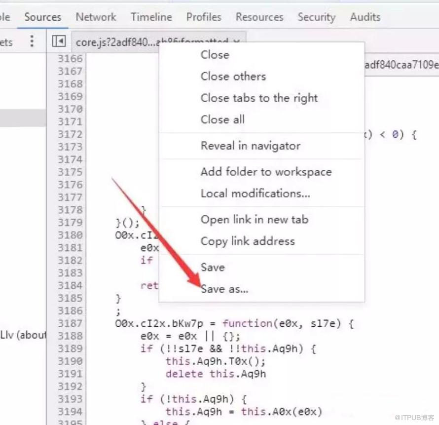Set breakpoint on line number 3187
The width and height of the screenshot is (439, 425).
pyautogui.click(x=70, y=323)
